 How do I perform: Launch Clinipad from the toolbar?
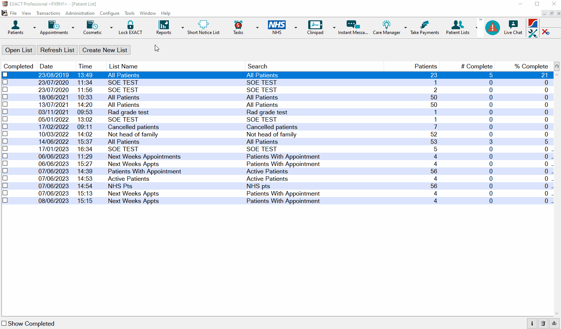point(315,27)
